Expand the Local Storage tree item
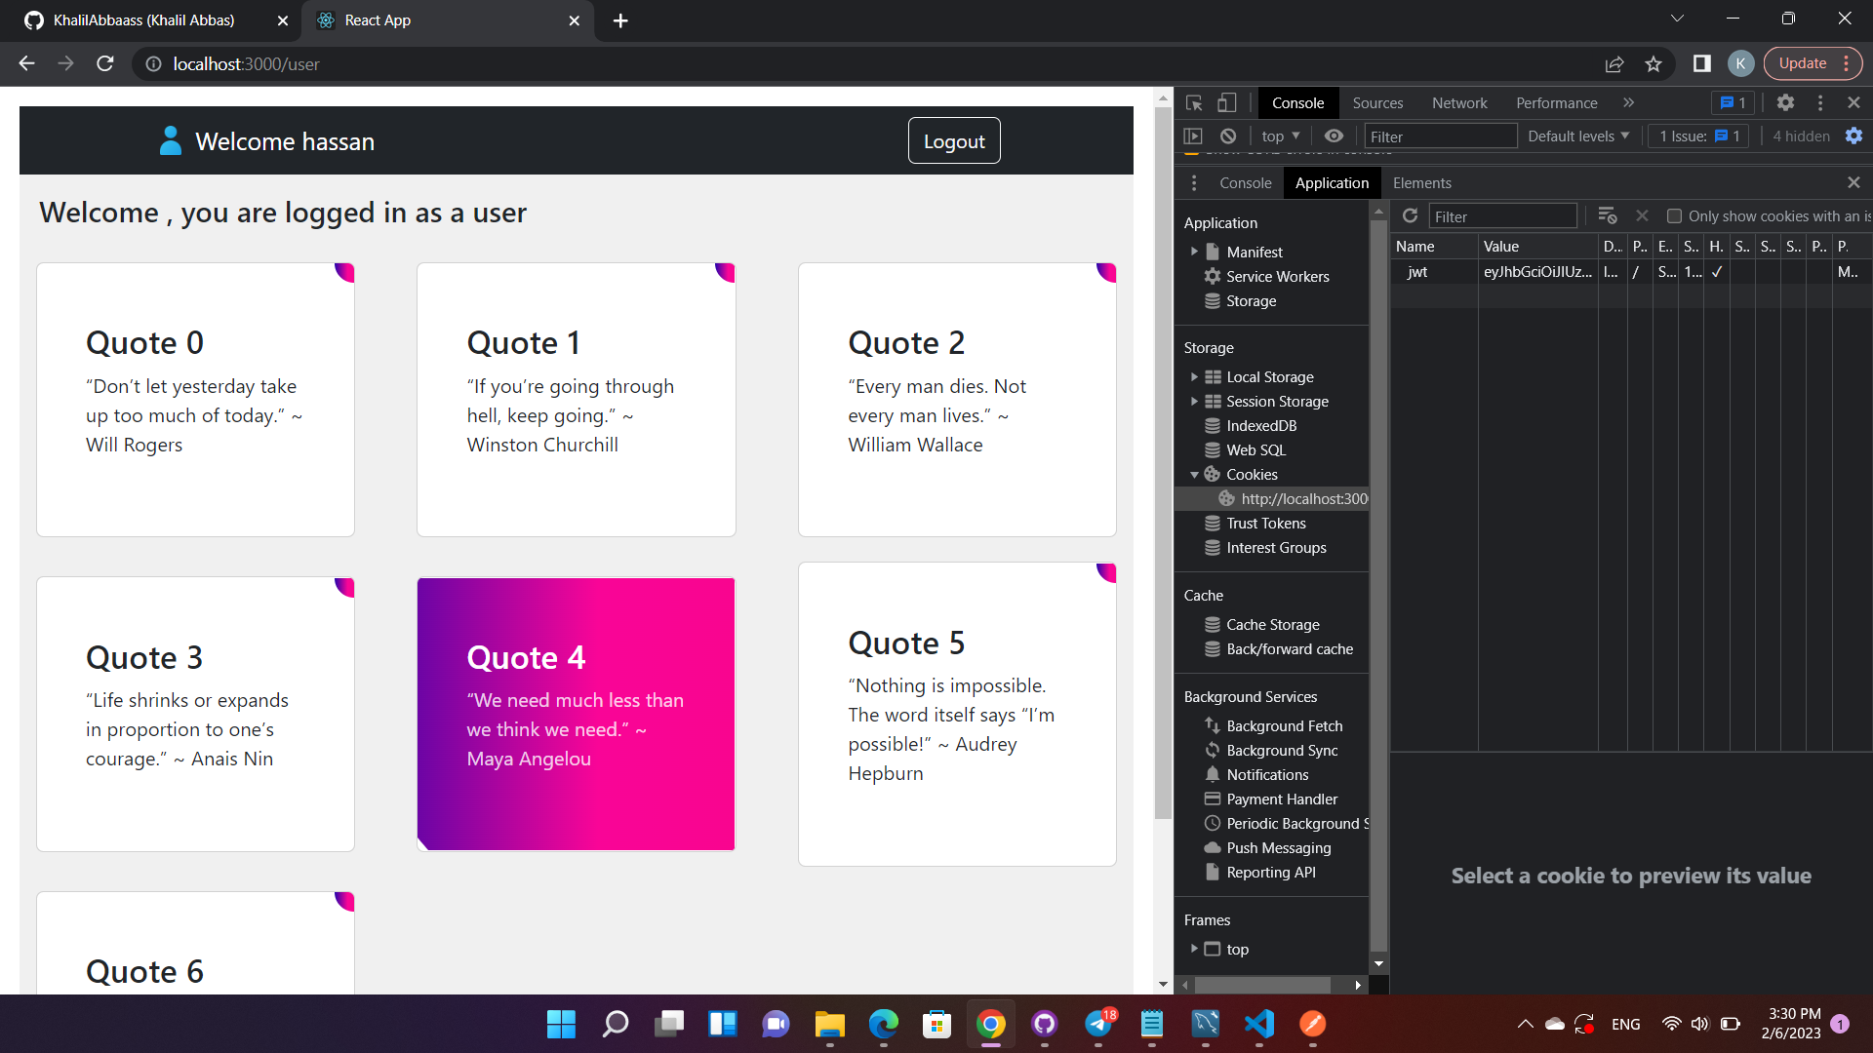Screen dimensions: 1873x1053 coord(1194,377)
